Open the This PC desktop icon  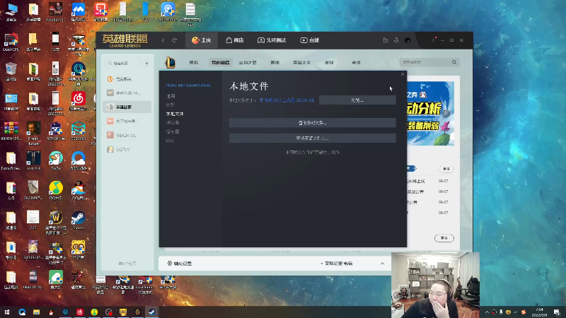pyautogui.click(x=11, y=12)
